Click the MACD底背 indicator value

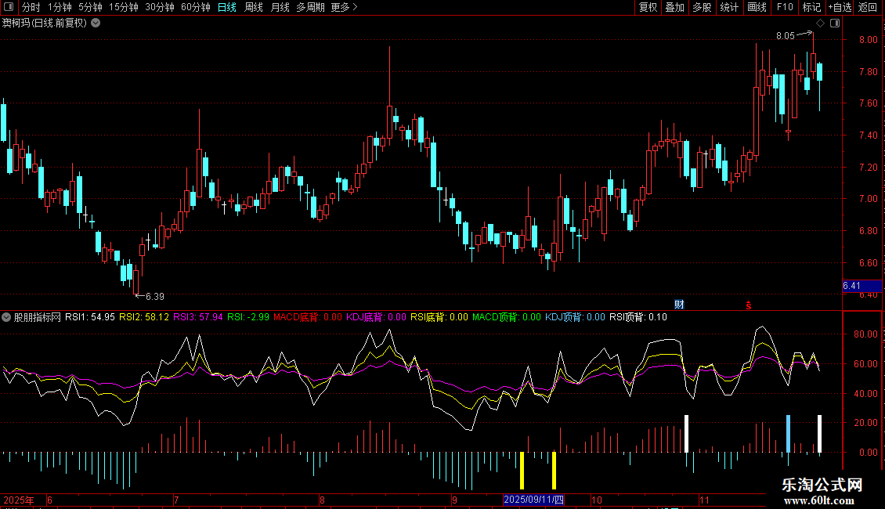tap(308, 317)
